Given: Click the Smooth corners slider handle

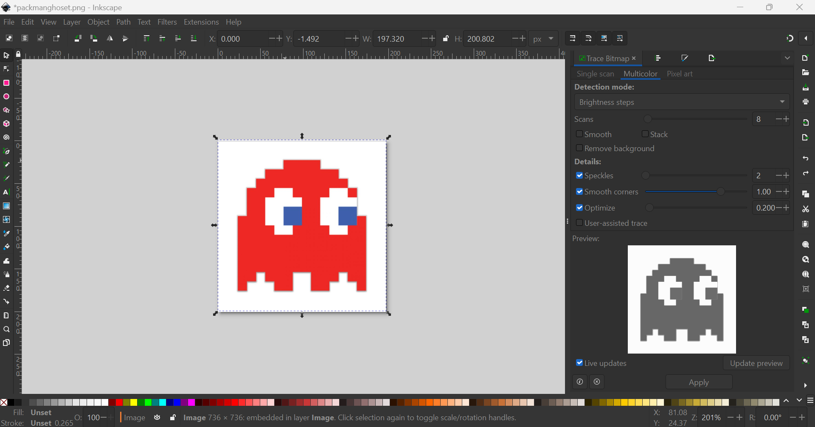Looking at the screenshot, I should click(721, 191).
